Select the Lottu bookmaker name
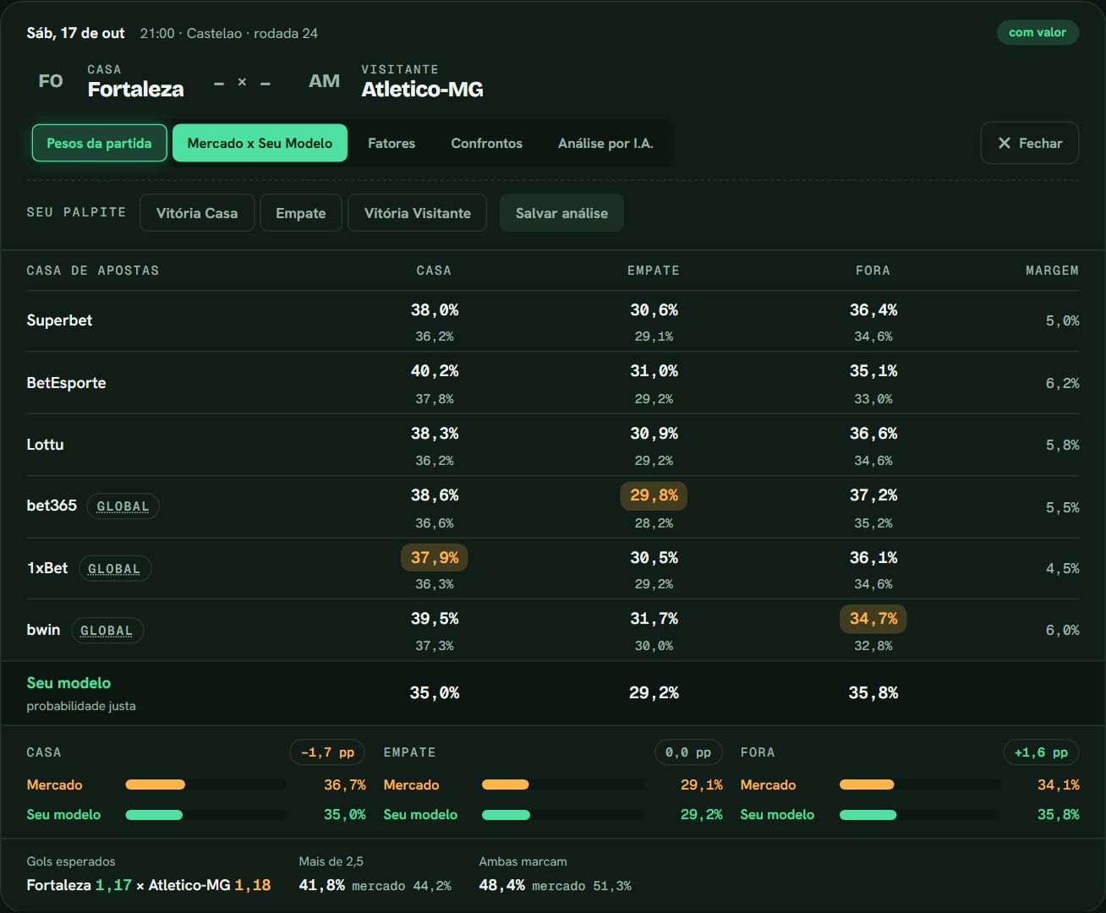The image size is (1106, 913). coord(45,445)
